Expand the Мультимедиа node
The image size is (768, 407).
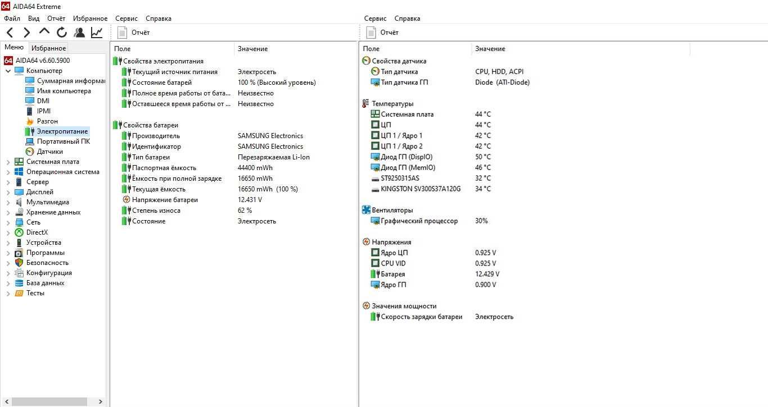(x=8, y=202)
